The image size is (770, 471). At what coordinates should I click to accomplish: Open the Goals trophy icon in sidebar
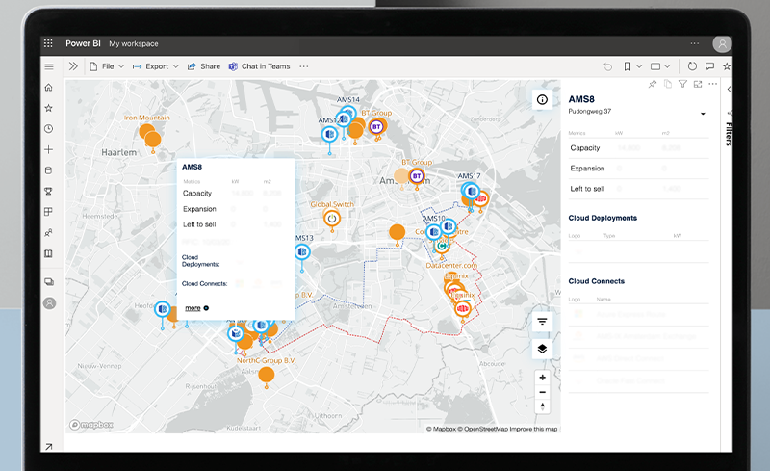(x=49, y=192)
